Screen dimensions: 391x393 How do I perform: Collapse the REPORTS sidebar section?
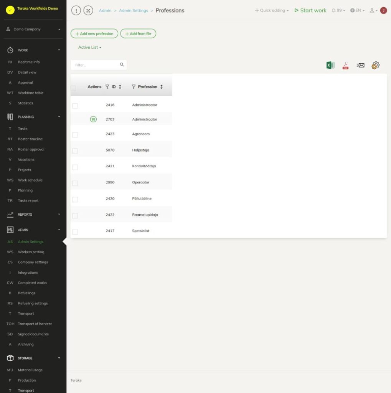tap(33, 215)
